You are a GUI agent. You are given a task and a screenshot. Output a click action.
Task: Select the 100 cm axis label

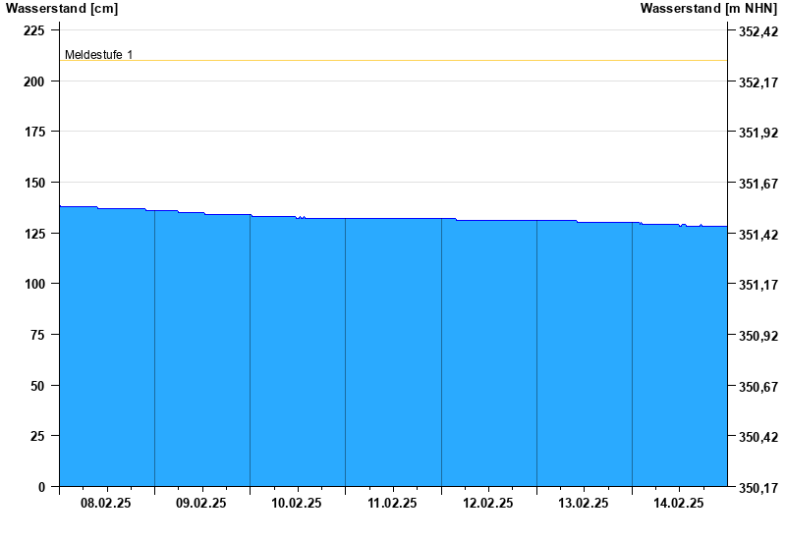(34, 284)
